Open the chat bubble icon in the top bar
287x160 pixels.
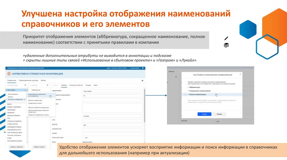coord(143,68)
